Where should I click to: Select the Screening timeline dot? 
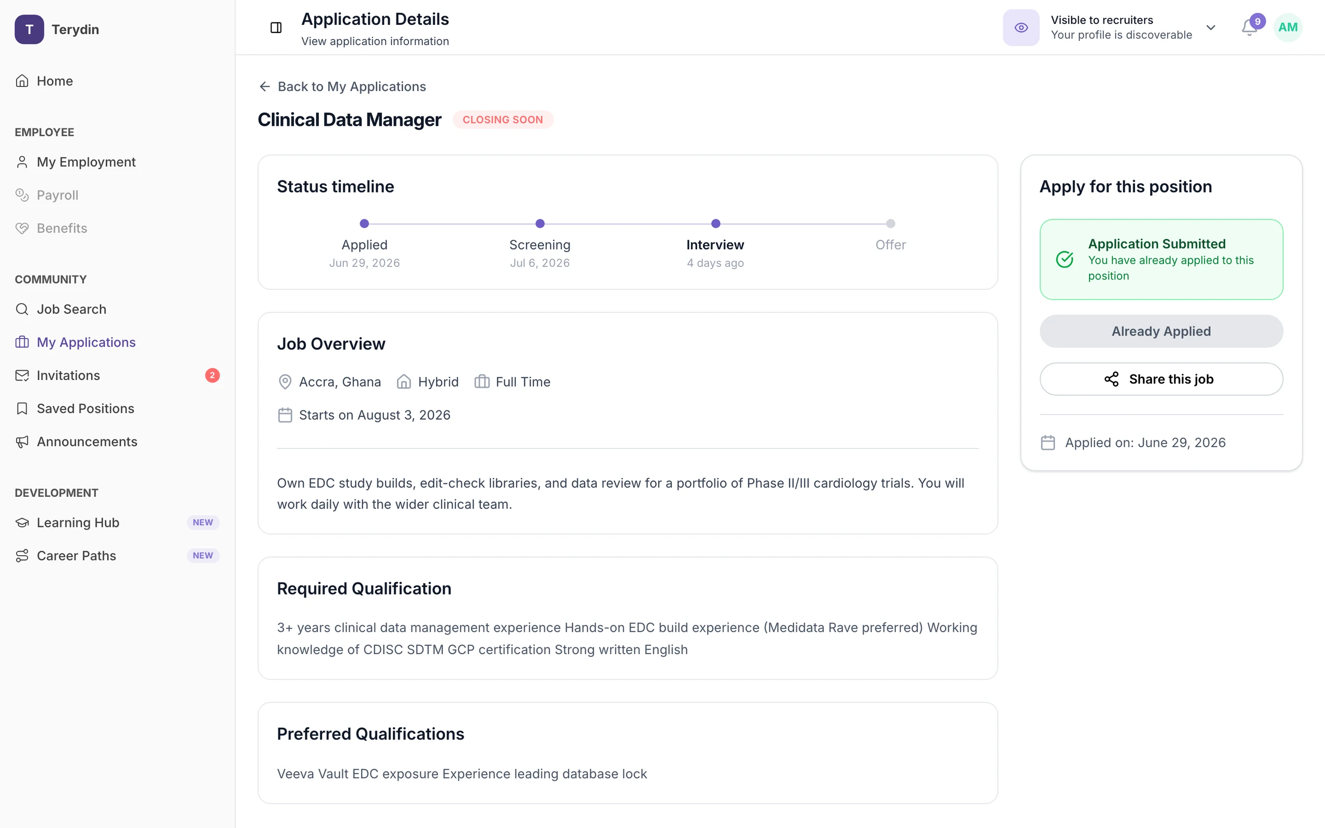coord(540,224)
